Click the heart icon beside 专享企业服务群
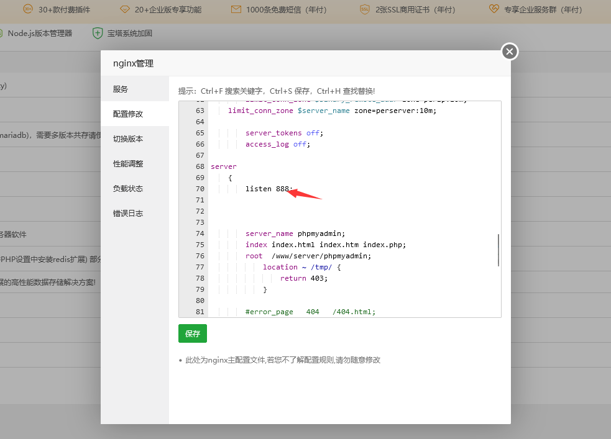 click(494, 9)
